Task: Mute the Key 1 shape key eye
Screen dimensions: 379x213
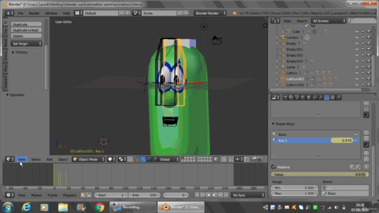Action: (356, 140)
